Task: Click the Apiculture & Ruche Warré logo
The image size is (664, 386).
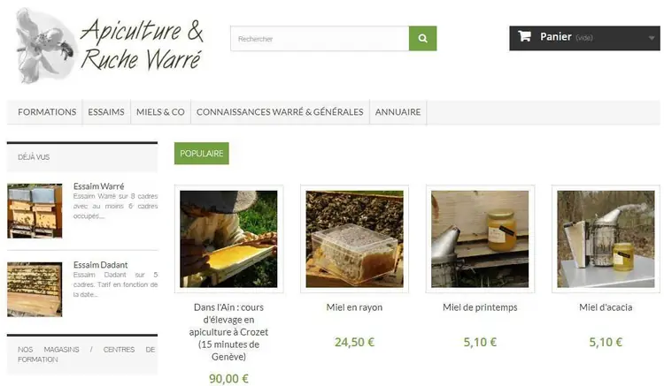Action: [110, 46]
